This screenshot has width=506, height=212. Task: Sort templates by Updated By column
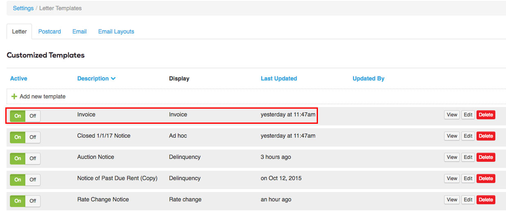(x=368, y=78)
